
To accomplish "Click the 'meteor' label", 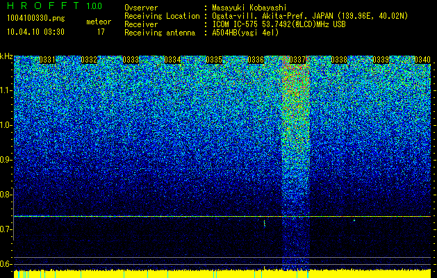I will click(99, 22).
